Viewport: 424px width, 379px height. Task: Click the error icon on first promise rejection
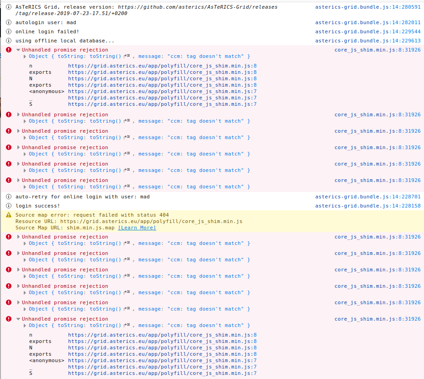8,50
